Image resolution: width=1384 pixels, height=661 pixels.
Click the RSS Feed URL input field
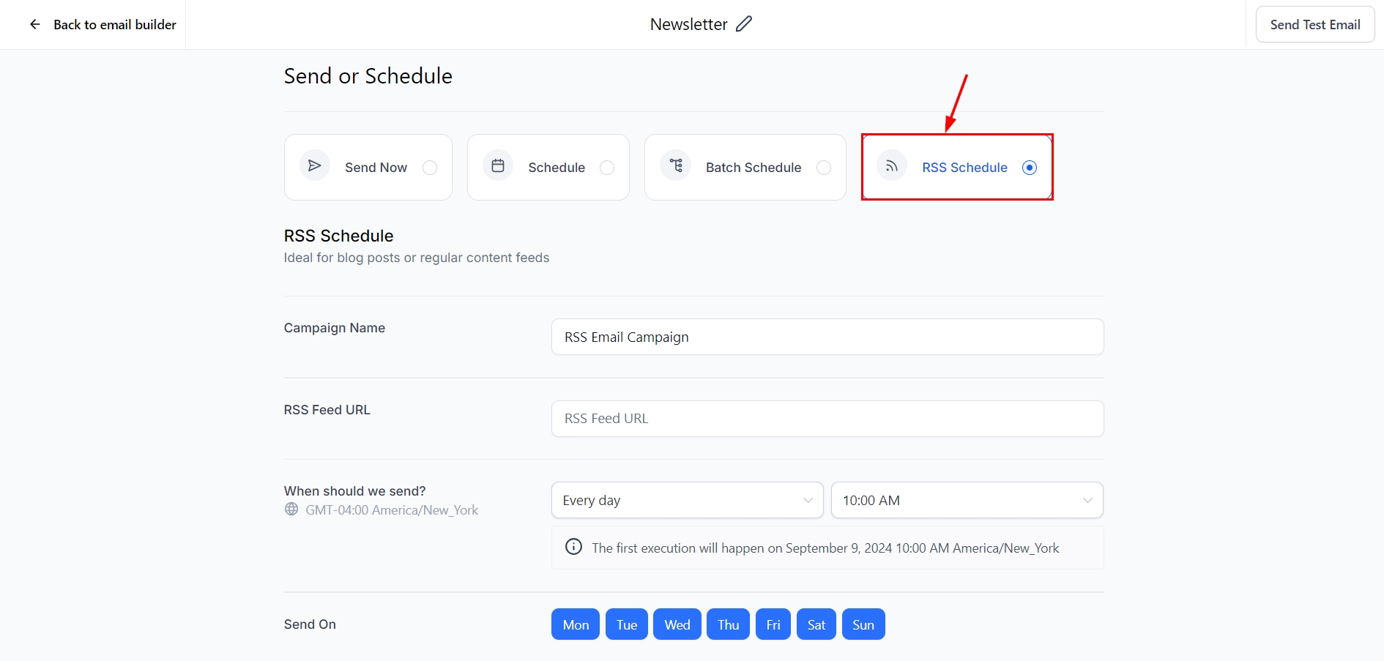point(827,419)
